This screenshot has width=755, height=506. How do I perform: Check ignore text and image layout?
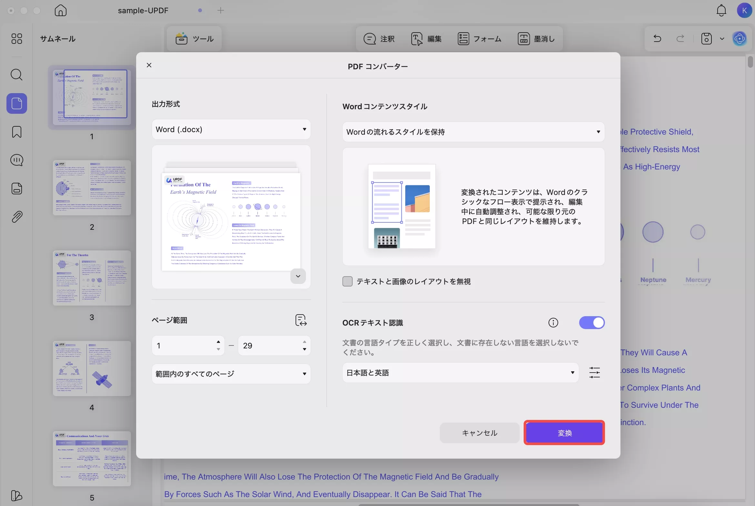coord(347,281)
